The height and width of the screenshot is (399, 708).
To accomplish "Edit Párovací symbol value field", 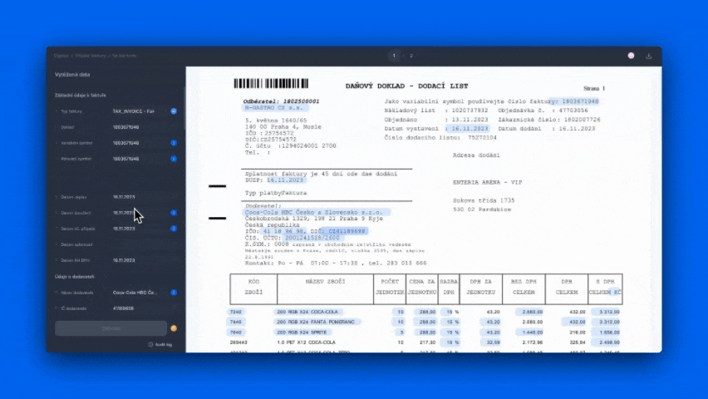I will [x=139, y=159].
